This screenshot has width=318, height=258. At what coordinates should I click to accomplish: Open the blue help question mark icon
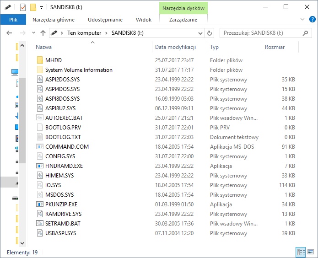pos(313,20)
